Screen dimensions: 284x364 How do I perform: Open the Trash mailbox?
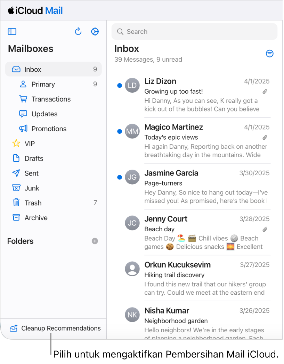[53, 203]
